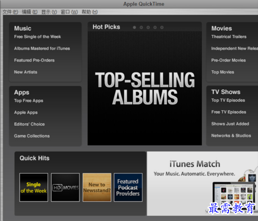Select the third Hot Picks page dot

click(148, 28)
